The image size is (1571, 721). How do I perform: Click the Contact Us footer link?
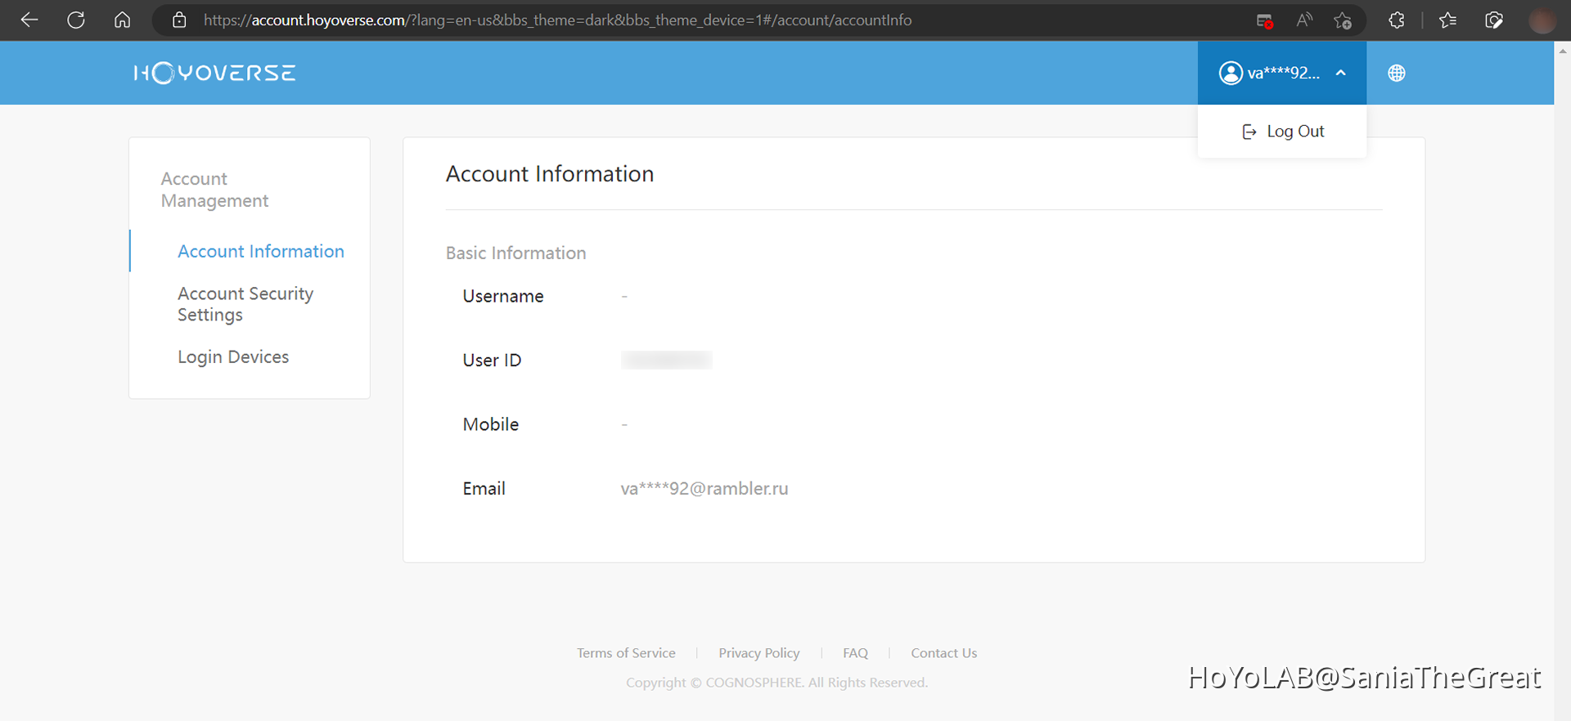pos(943,653)
